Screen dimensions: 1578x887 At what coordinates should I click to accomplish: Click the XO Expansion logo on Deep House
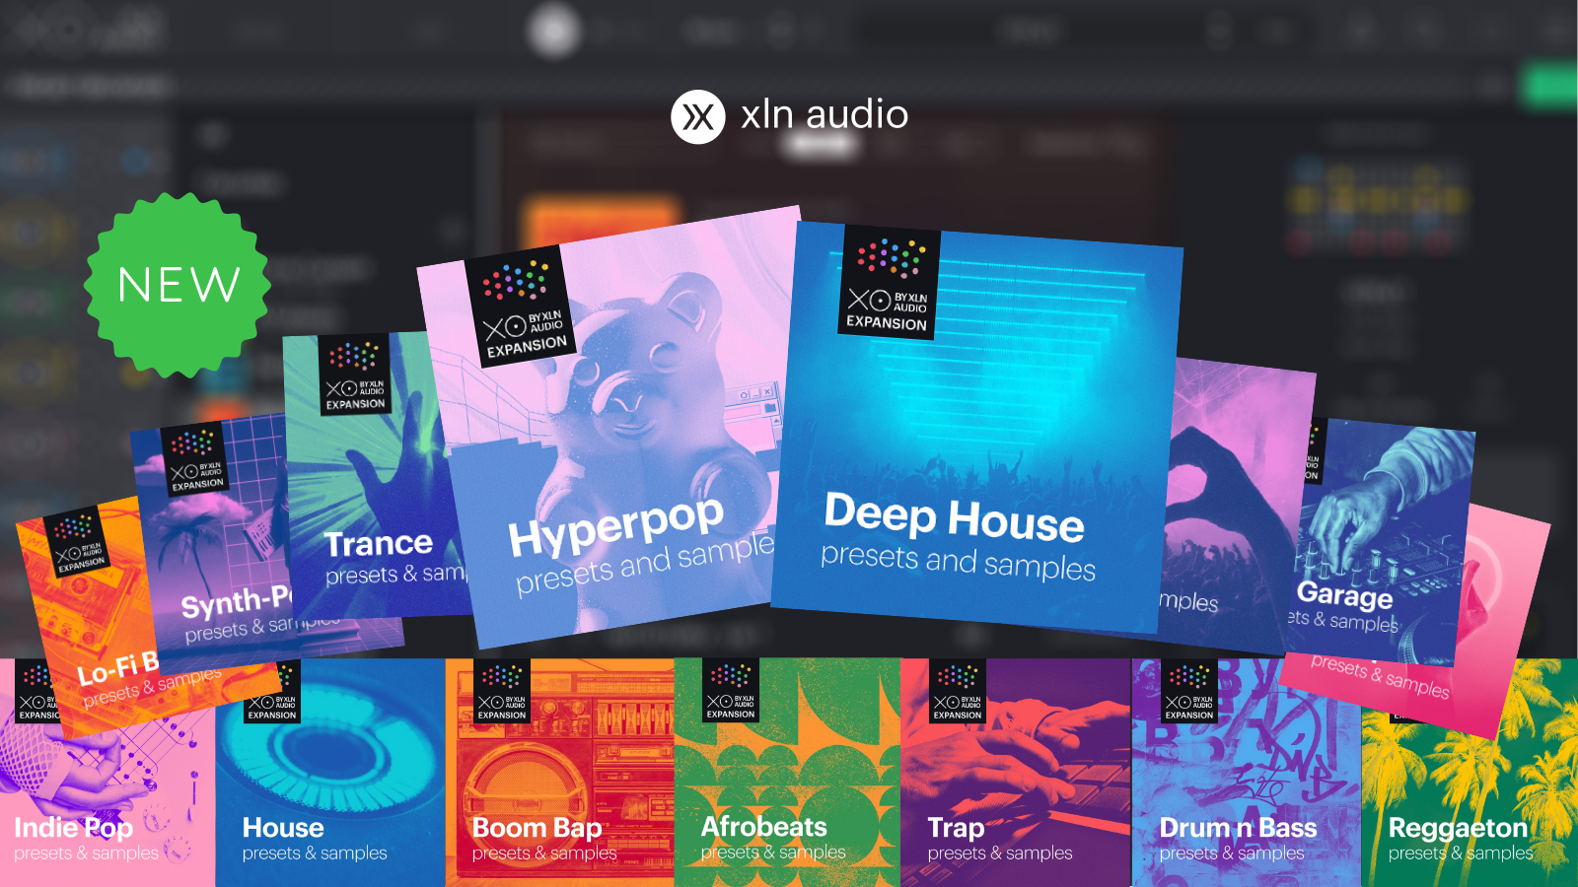click(889, 283)
